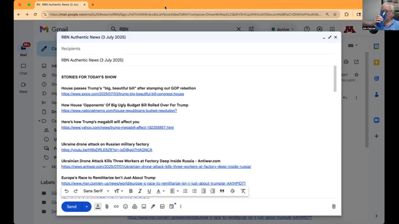
Task: Open the emoji picker icon
Action: (x=125, y=207)
